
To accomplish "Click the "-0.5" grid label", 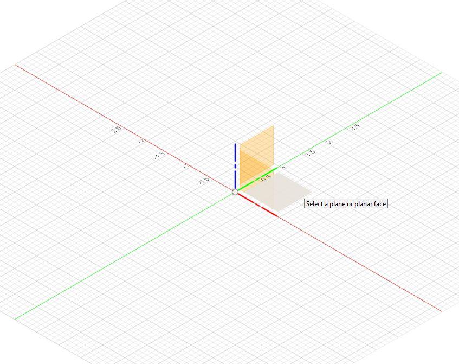I will (204, 181).
